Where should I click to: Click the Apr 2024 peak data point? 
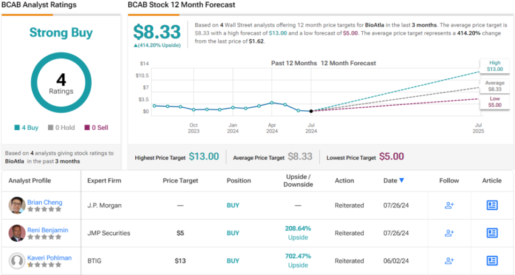272,103
